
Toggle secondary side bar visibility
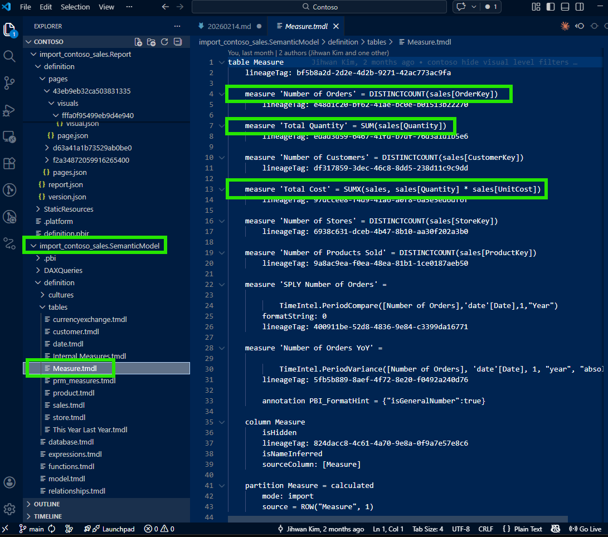(x=580, y=7)
